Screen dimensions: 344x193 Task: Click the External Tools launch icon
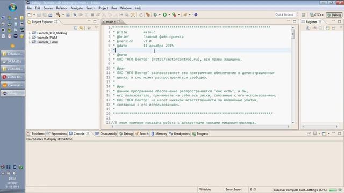pos(174,14)
